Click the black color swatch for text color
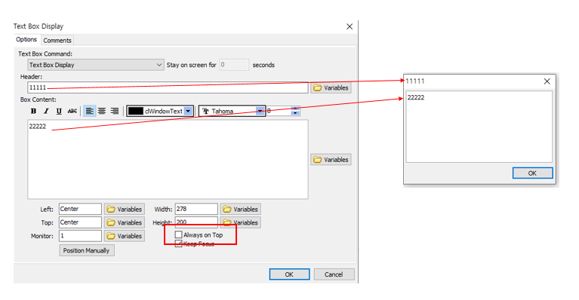Image resolution: width=579 pixels, height=300 pixels. 136,111
